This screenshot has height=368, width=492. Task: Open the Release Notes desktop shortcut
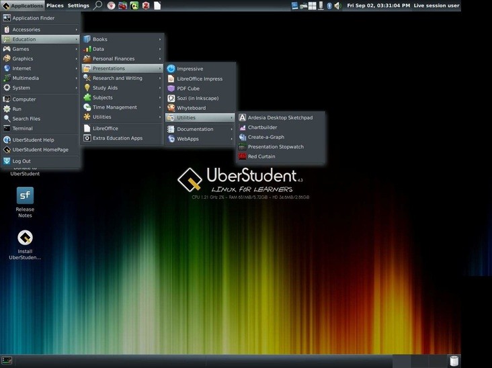(x=25, y=202)
